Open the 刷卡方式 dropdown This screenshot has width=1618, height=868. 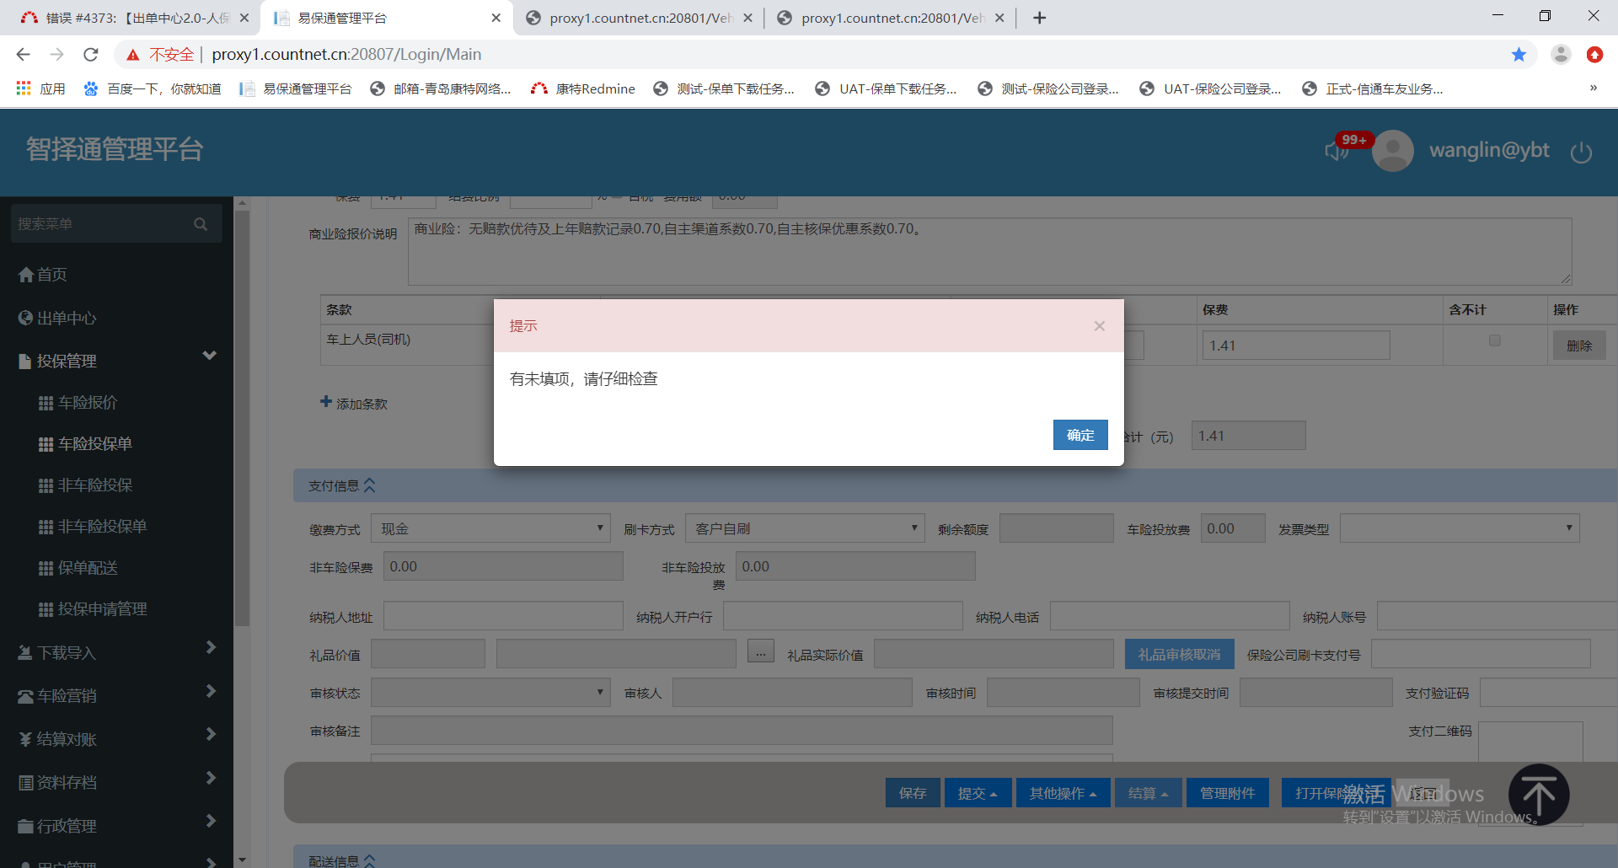pos(805,528)
